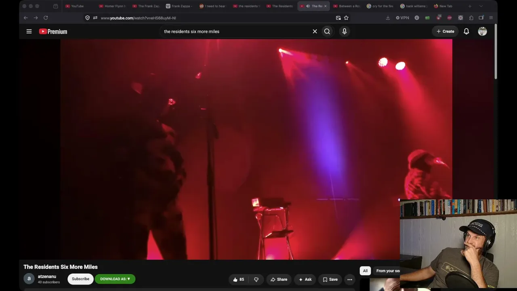This screenshot has height=291, width=517.
Task: Open browser downloads panel
Action: click(x=388, y=18)
